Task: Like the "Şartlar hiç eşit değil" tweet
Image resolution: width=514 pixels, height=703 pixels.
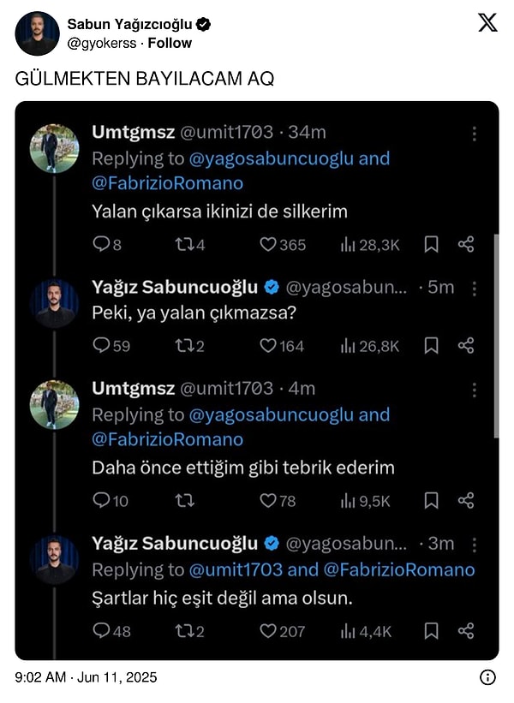Action: (269, 631)
